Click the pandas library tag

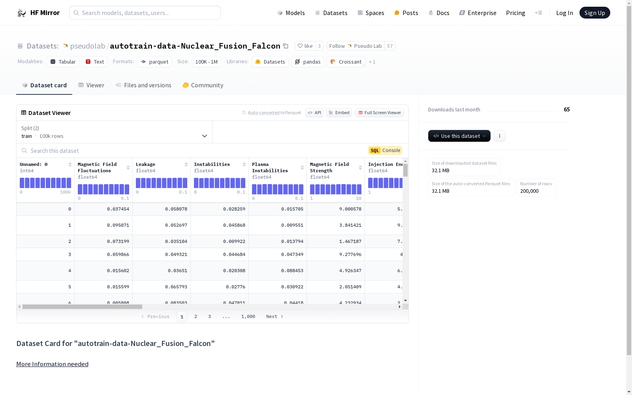(308, 62)
